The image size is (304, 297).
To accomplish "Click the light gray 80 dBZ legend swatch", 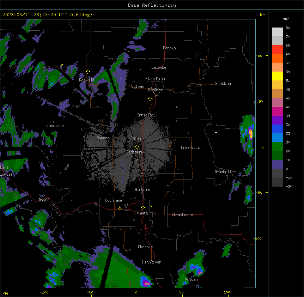I will (x=277, y=32).
